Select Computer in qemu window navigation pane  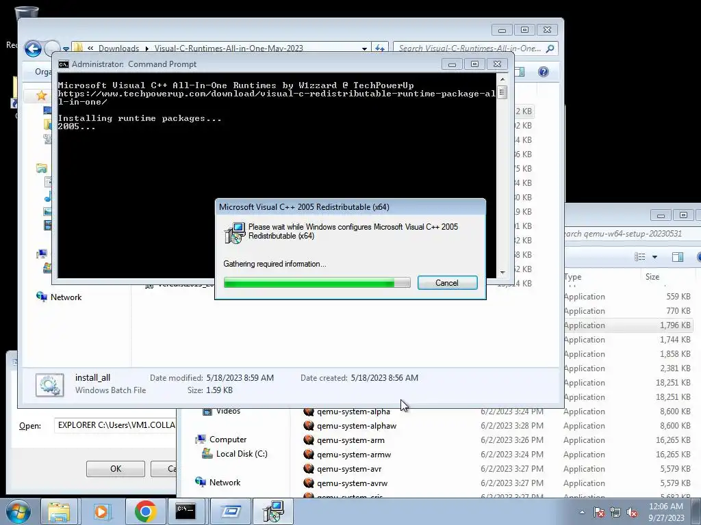click(228, 440)
